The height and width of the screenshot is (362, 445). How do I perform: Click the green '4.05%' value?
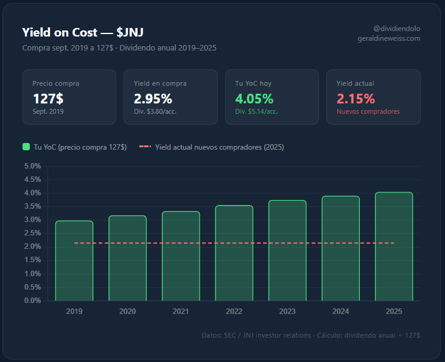pyautogui.click(x=254, y=99)
